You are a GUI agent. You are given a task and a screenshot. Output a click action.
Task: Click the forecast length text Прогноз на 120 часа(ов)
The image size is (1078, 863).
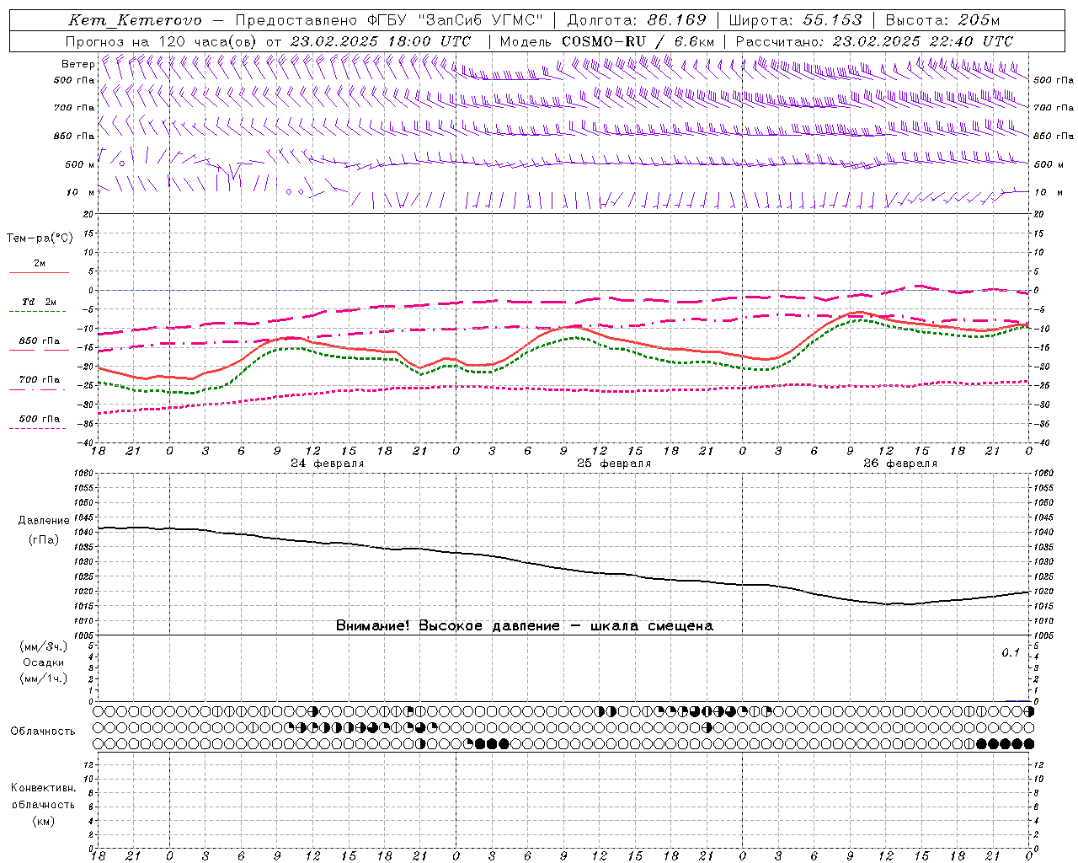[162, 41]
